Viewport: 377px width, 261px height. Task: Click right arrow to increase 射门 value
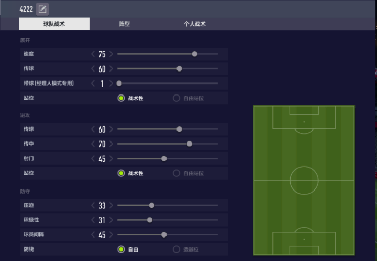tap(111, 159)
